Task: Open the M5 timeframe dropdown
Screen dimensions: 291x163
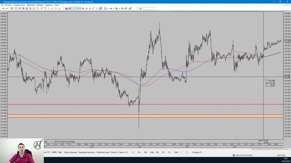Action: [x=72, y=9]
